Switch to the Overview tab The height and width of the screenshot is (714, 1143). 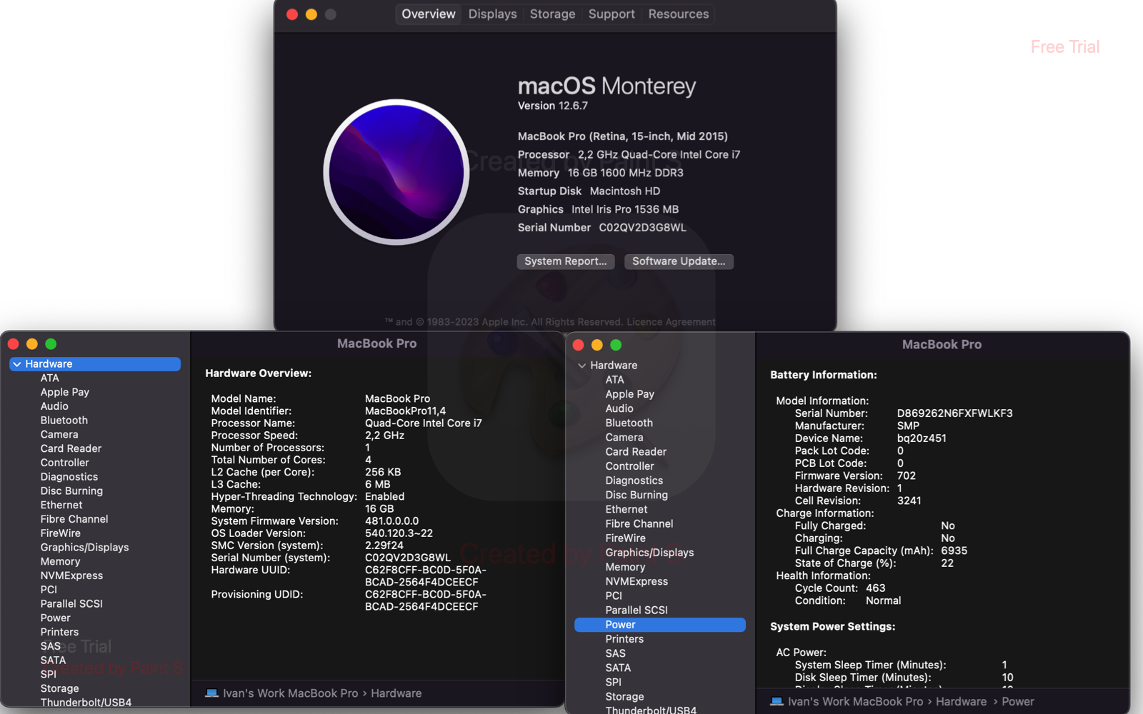[x=428, y=14]
